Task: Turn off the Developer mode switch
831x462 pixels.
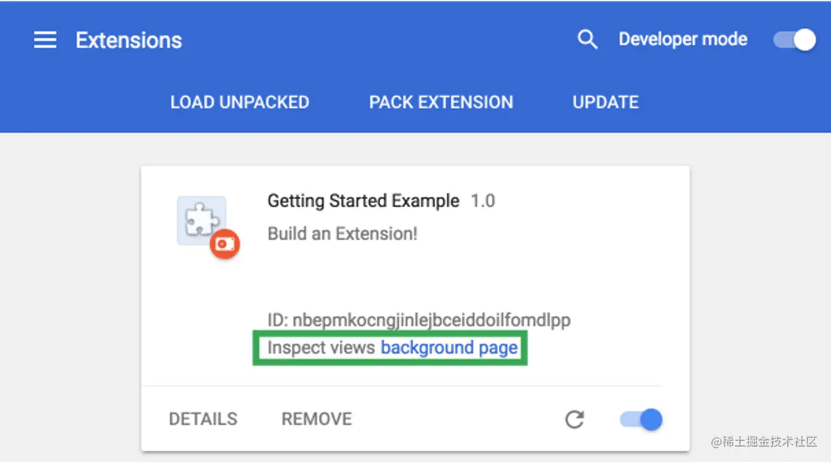Action: 794,40
